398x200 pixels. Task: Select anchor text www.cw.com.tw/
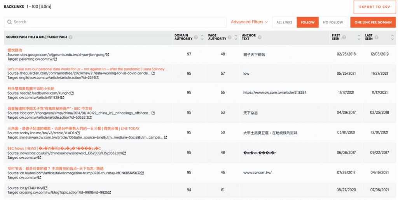pos(257,172)
